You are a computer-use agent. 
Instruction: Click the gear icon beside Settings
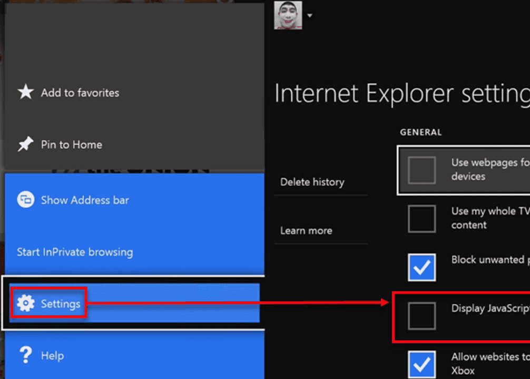coord(26,303)
